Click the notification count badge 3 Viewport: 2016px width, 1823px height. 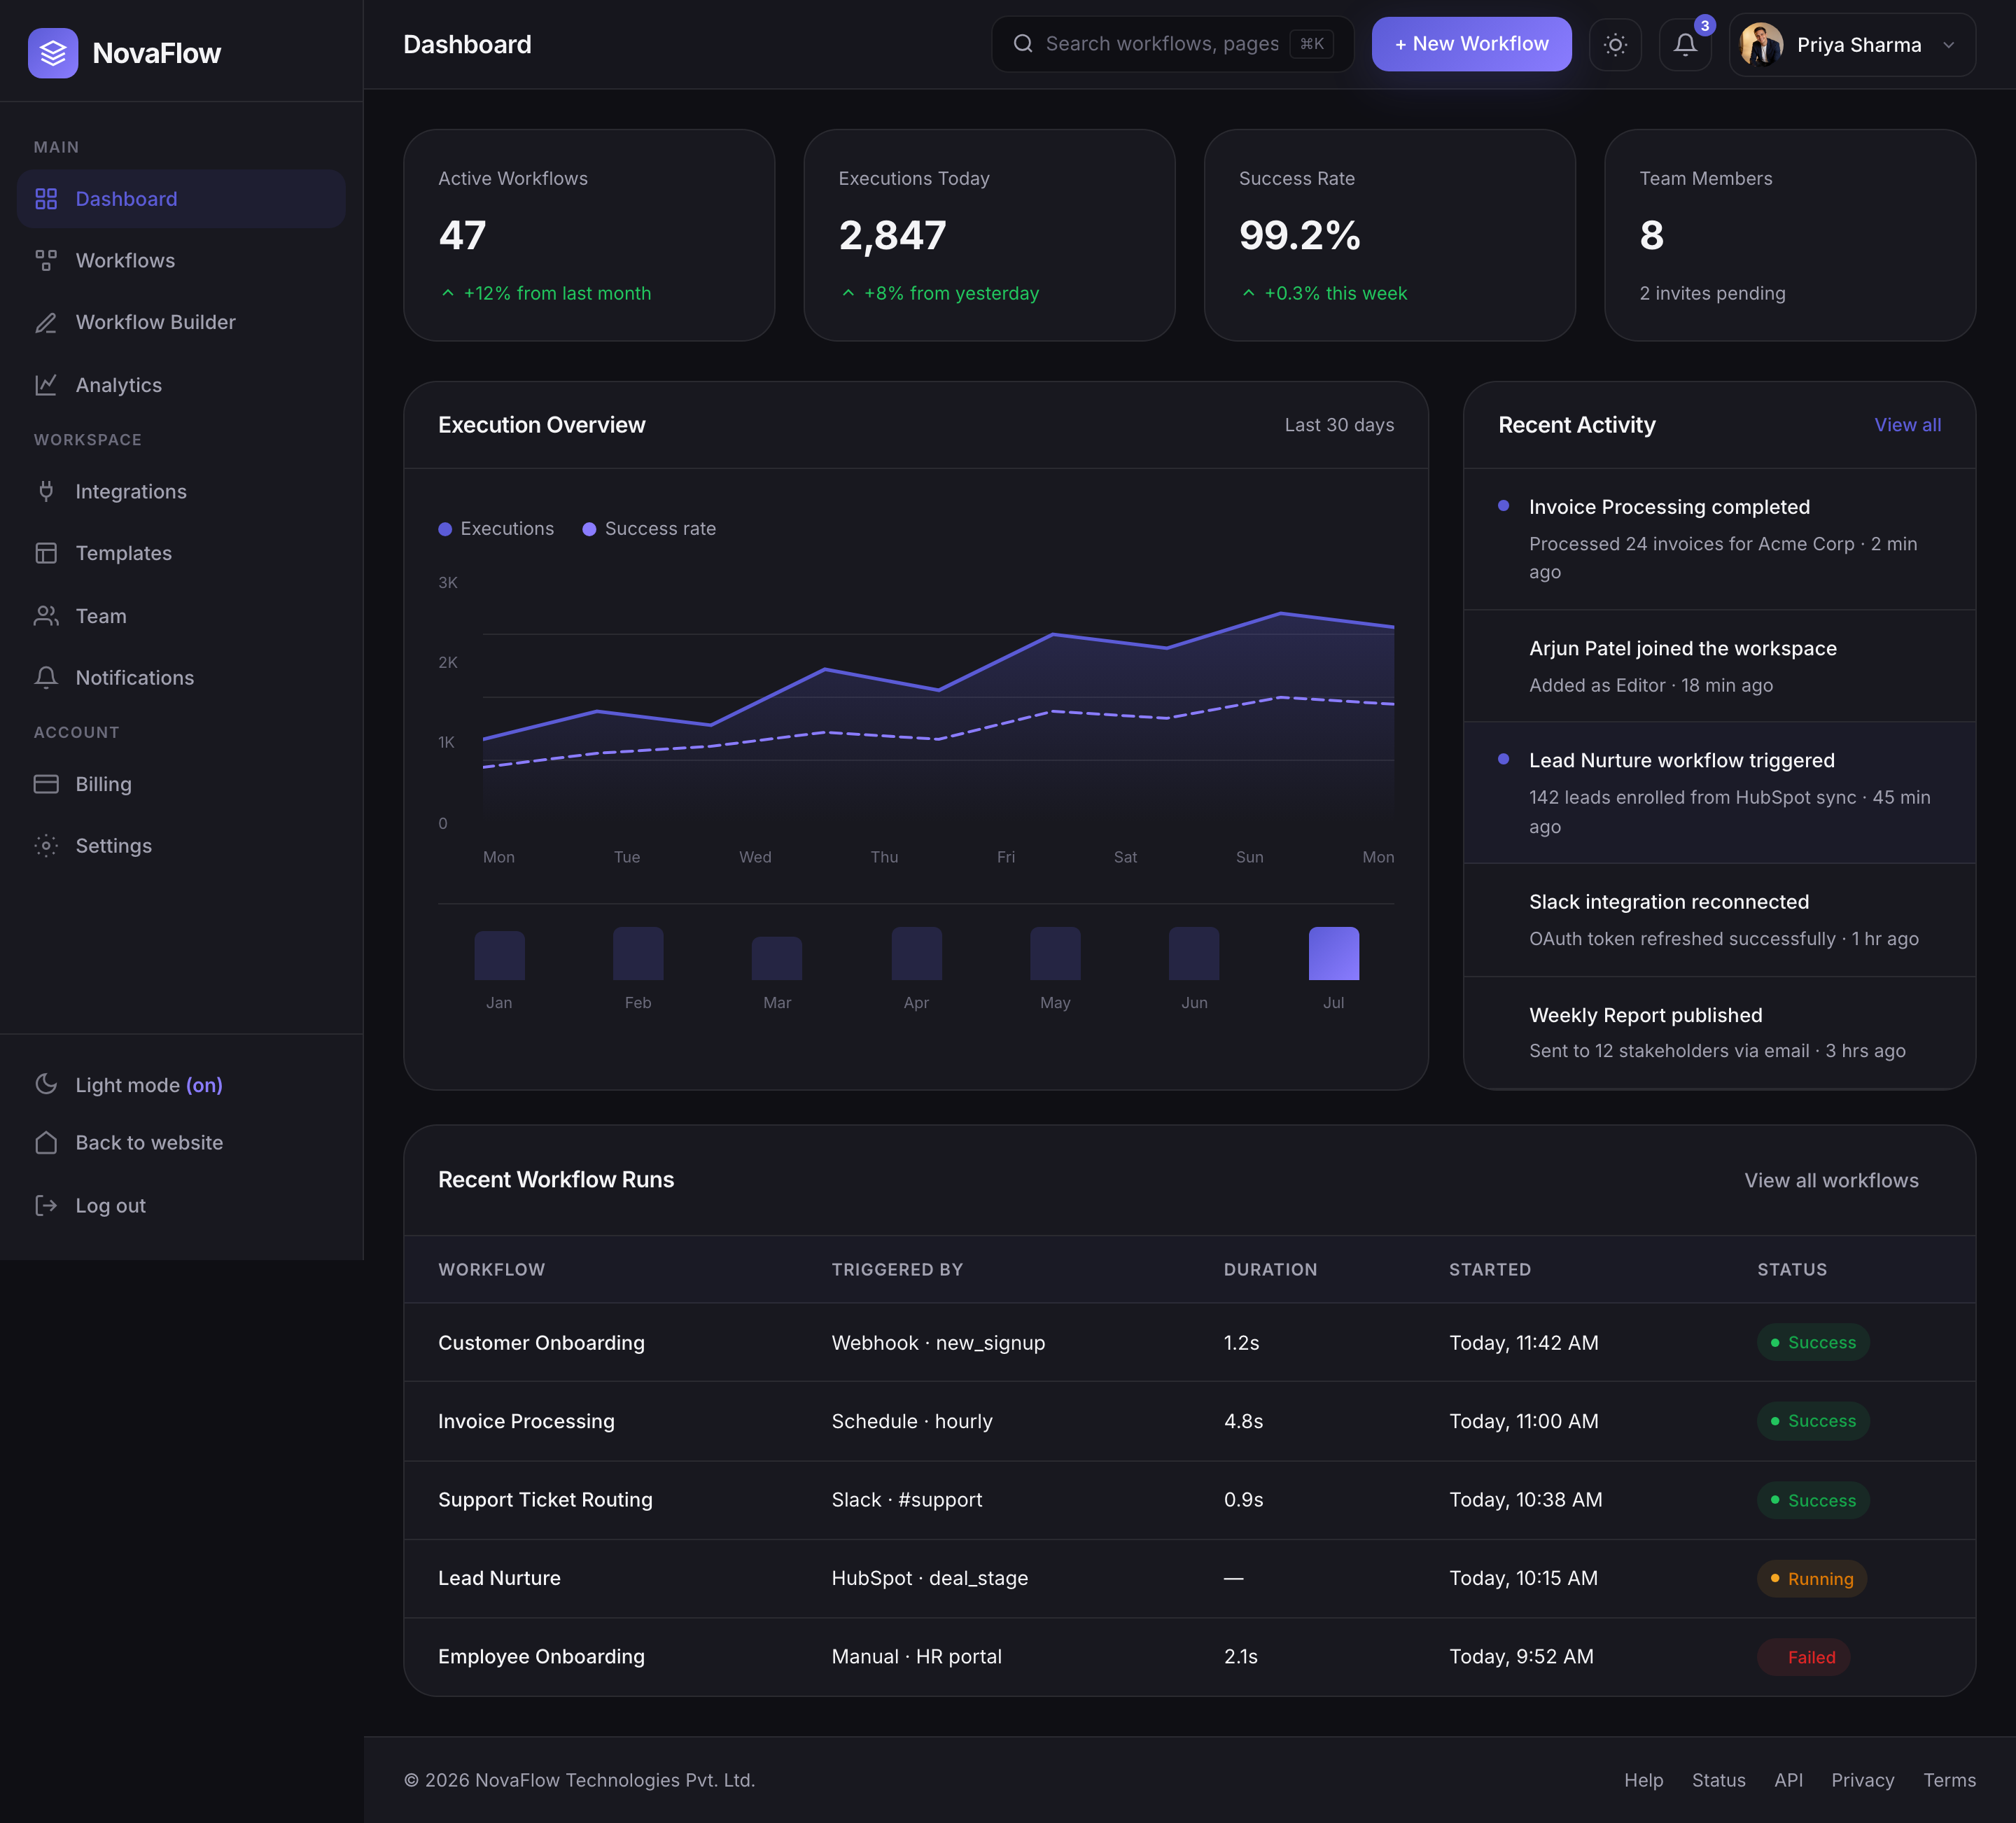click(x=1705, y=26)
